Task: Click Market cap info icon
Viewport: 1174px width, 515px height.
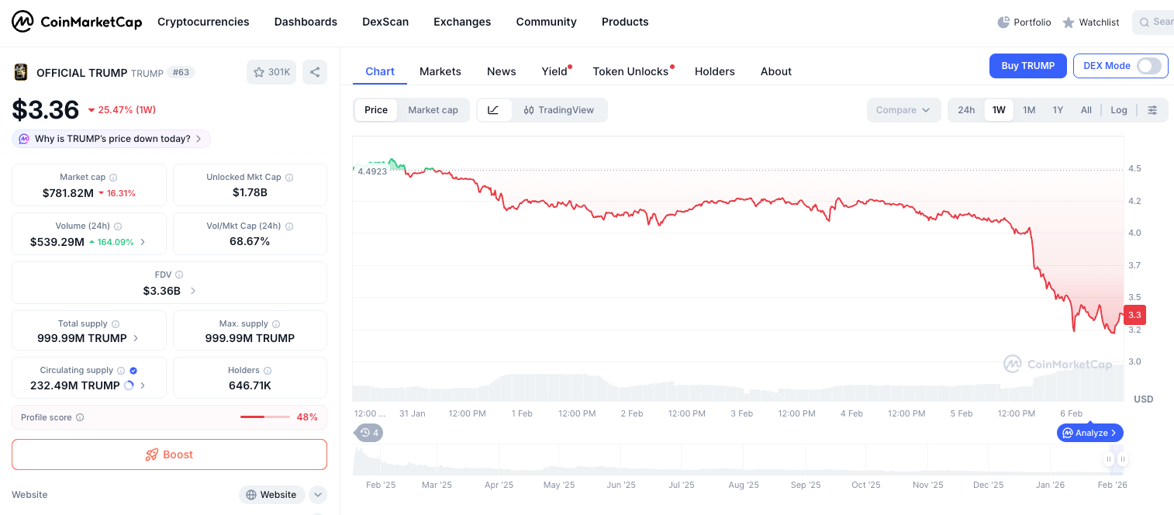Action: pyautogui.click(x=113, y=178)
